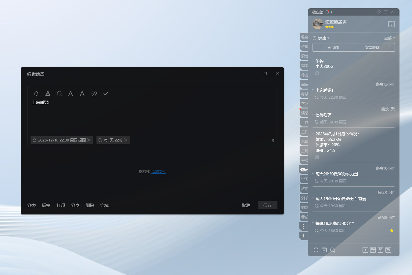Remove the 2025-12-18 22:30 reminder tag with its X
The height and width of the screenshot is (275, 412).
pyautogui.click(x=89, y=140)
